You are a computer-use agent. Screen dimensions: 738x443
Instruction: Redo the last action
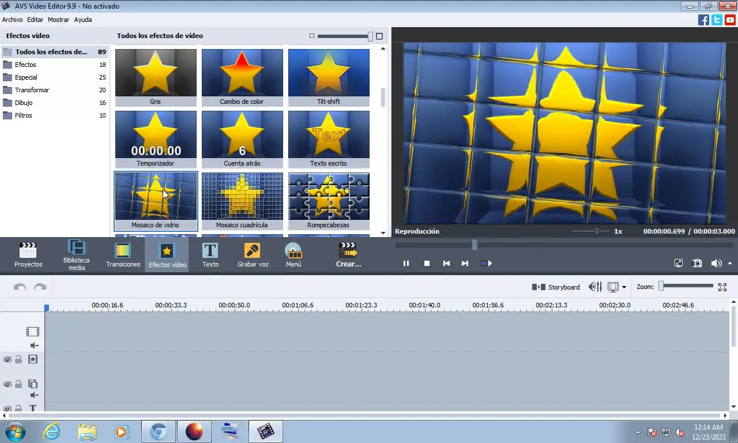[x=40, y=287]
